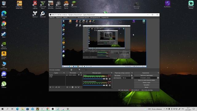Open Google Chrome desktop shortcut
The height and width of the screenshot is (111, 197).
click(4, 25)
